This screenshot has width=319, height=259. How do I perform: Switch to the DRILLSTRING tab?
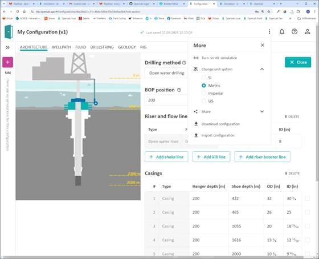coord(102,47)
